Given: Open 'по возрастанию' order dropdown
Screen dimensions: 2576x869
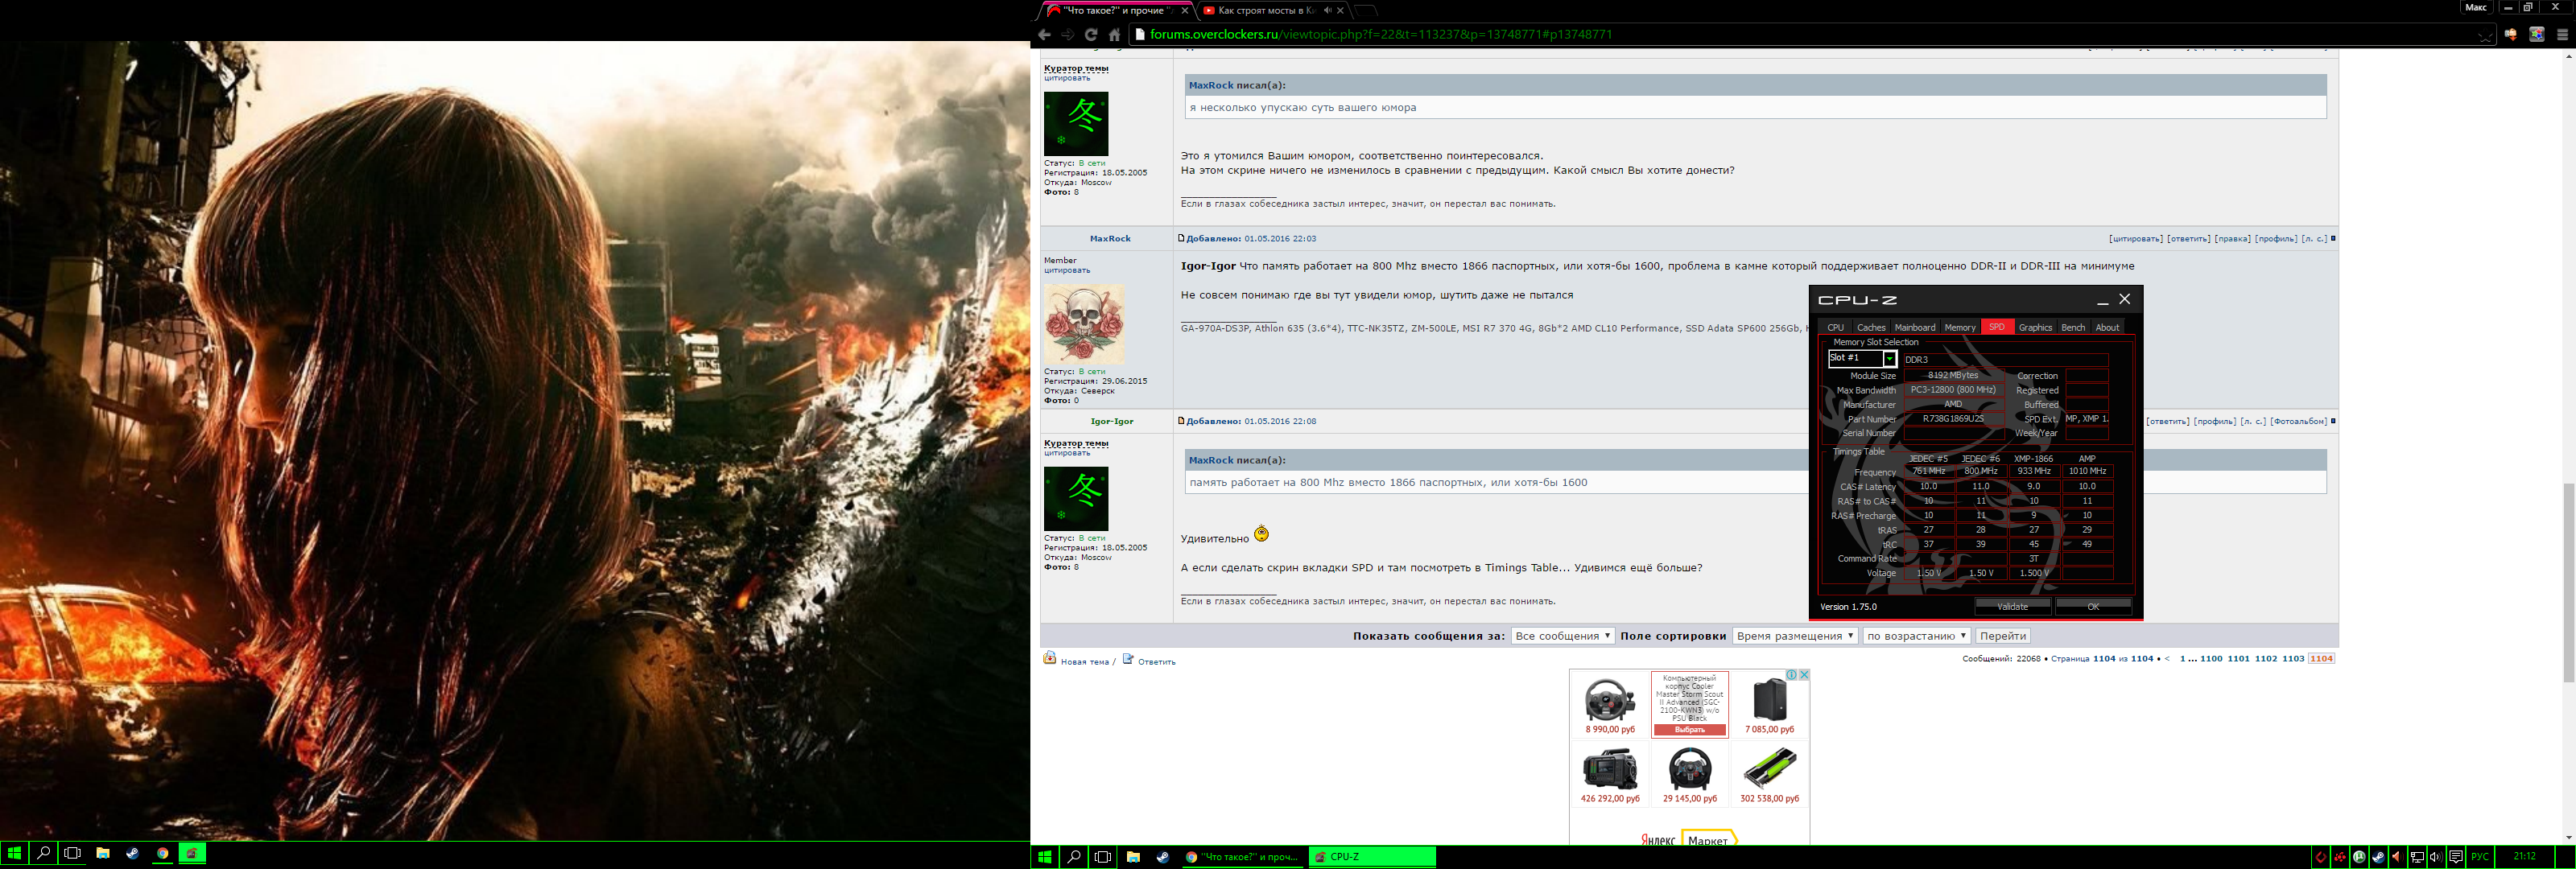Looking at the screenshot, I should coord(1916,636).
